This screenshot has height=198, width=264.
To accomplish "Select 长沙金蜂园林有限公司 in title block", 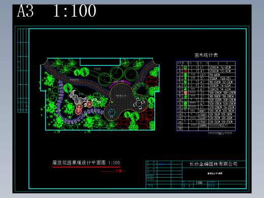I will 213,164.
